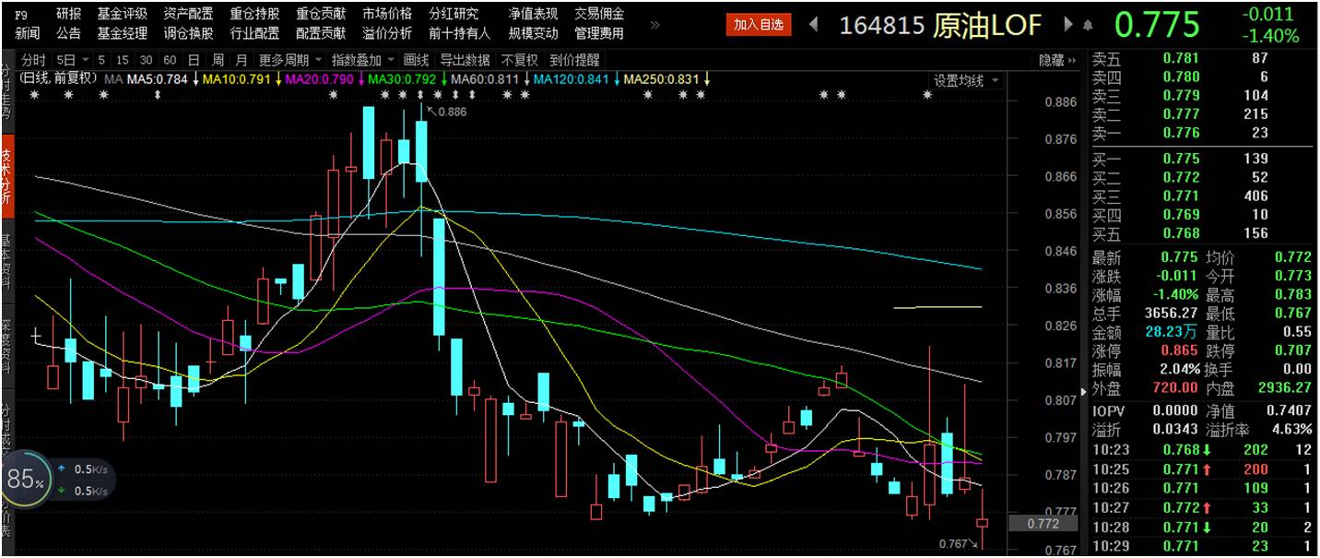Click the MA30 indicator arrow

[x=443, y=79]
